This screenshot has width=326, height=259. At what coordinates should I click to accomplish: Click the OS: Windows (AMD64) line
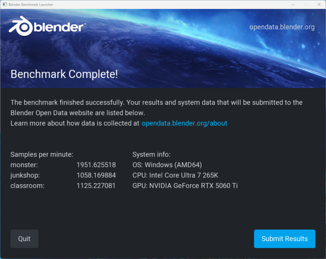point(167,165)
